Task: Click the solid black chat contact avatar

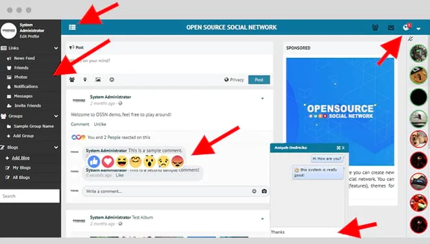Action: [418, 97]
